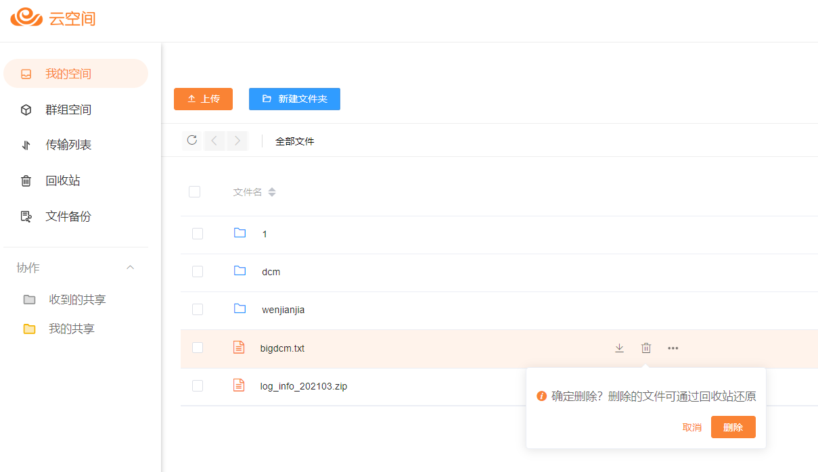Refresh the file list
This screenshot has height=472, width=818.
pyautogui.click(x=192, y=140)
